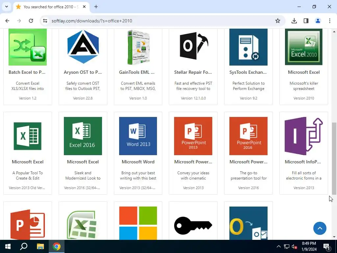View site information icon in address bar

coord(45,21)
